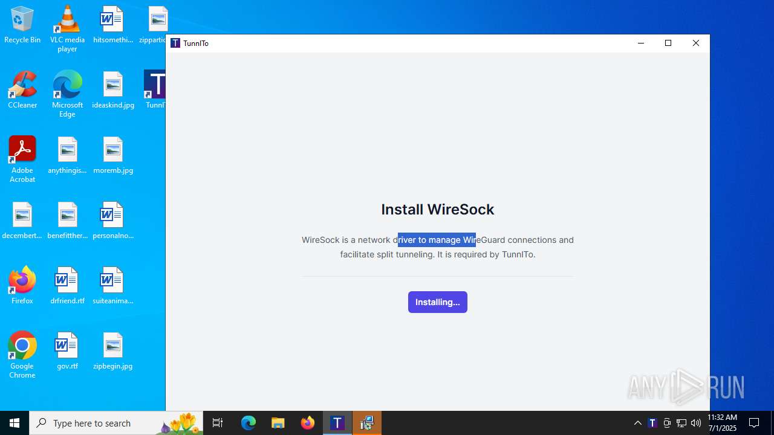Launch Firefox from the taskbar
The height and width of the screenshot is (435, 774).
(308, 423)
